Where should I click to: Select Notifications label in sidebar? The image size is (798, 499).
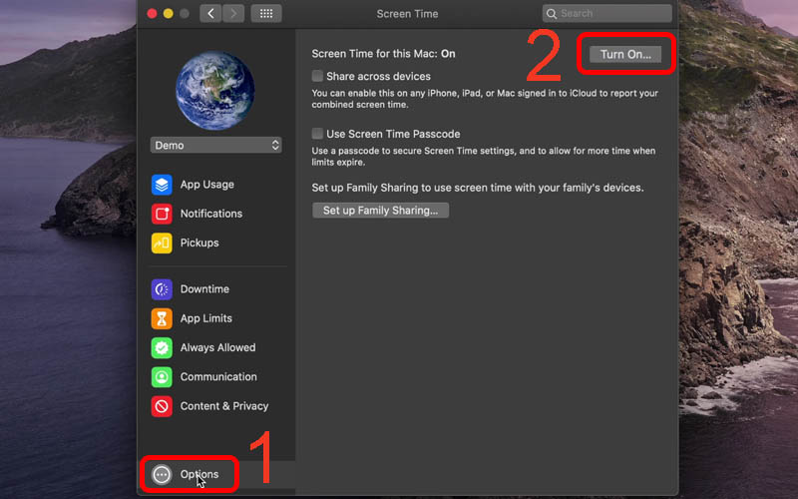point(211,214)
